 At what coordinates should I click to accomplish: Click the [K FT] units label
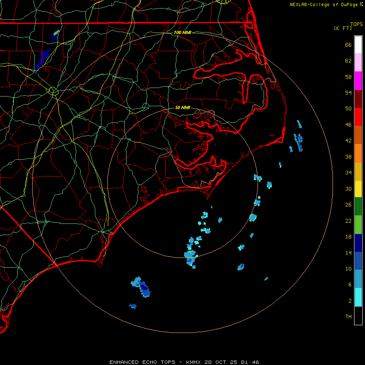click(x=343, y=28)
